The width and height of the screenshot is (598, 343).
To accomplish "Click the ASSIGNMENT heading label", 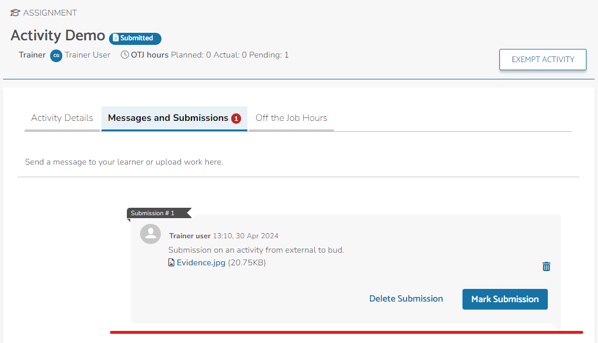I will coord(50,13).
